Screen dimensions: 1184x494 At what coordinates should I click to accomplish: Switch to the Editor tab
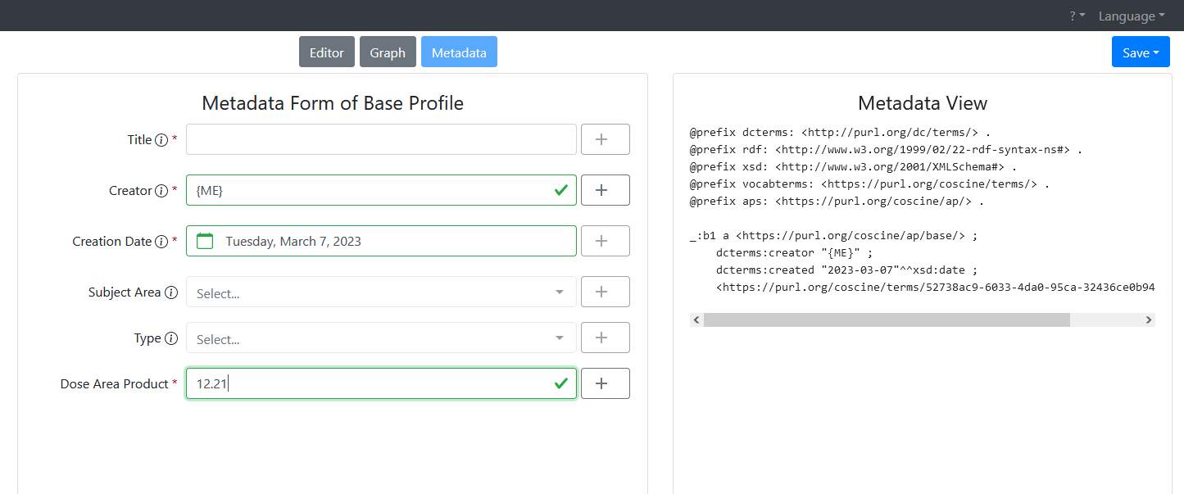(327, 52)
